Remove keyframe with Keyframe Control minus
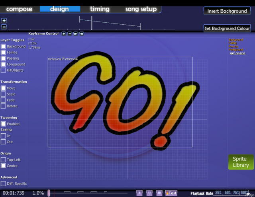Screen dimensions: 255x197 coord(70,34)
